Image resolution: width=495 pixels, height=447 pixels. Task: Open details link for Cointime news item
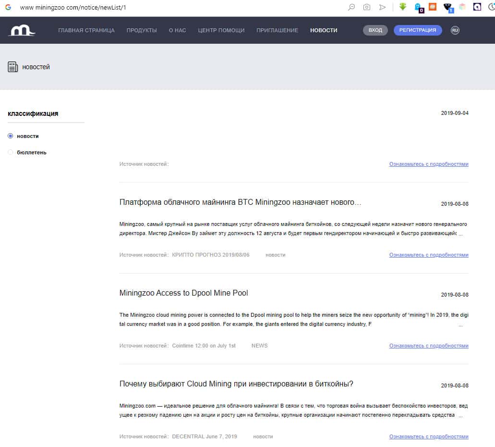pos(429,346)
